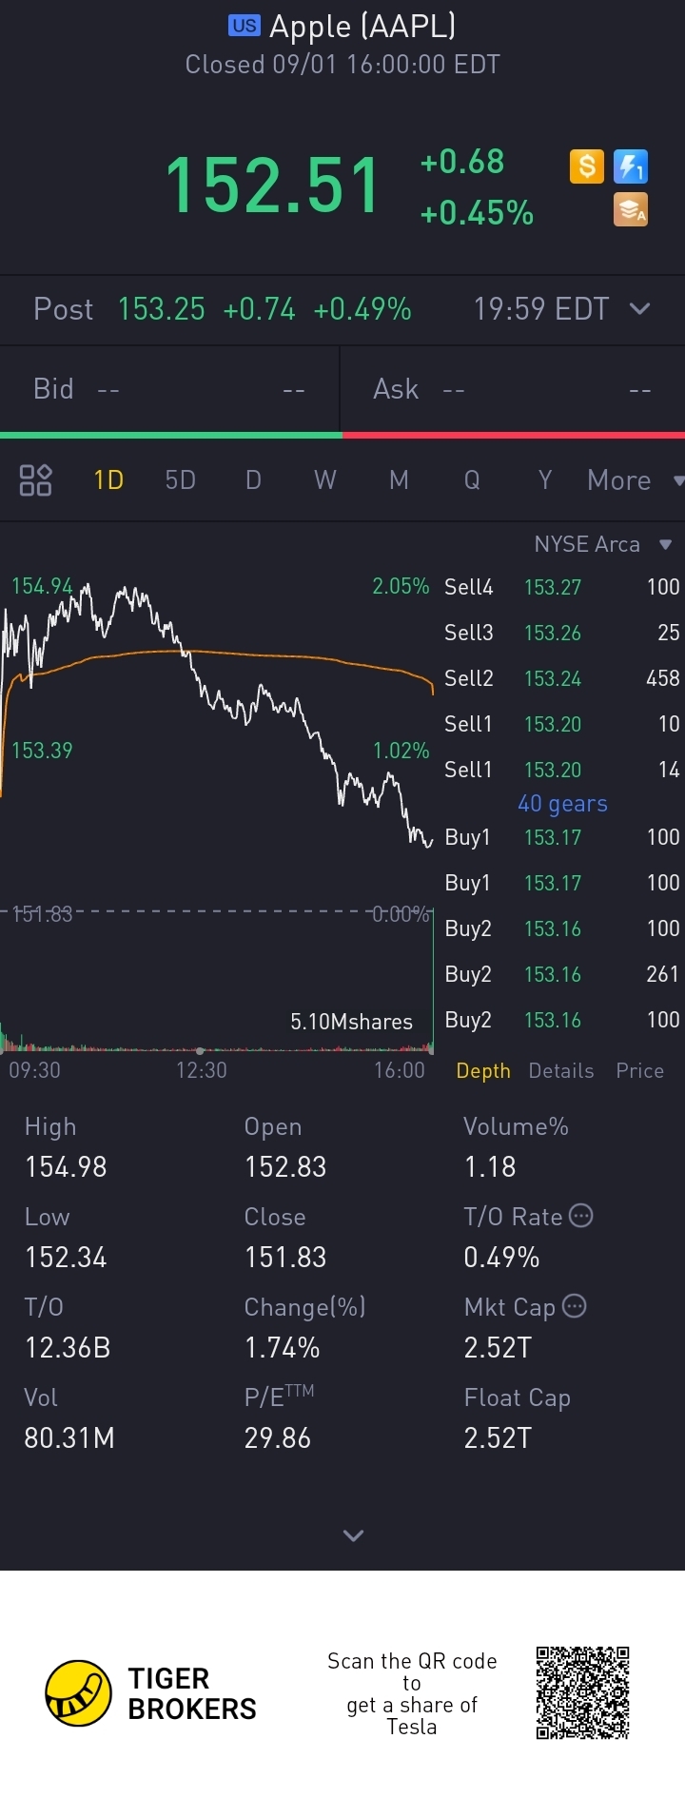
Task: Tap the tan stacked layers badge icon
Action: 631,209
